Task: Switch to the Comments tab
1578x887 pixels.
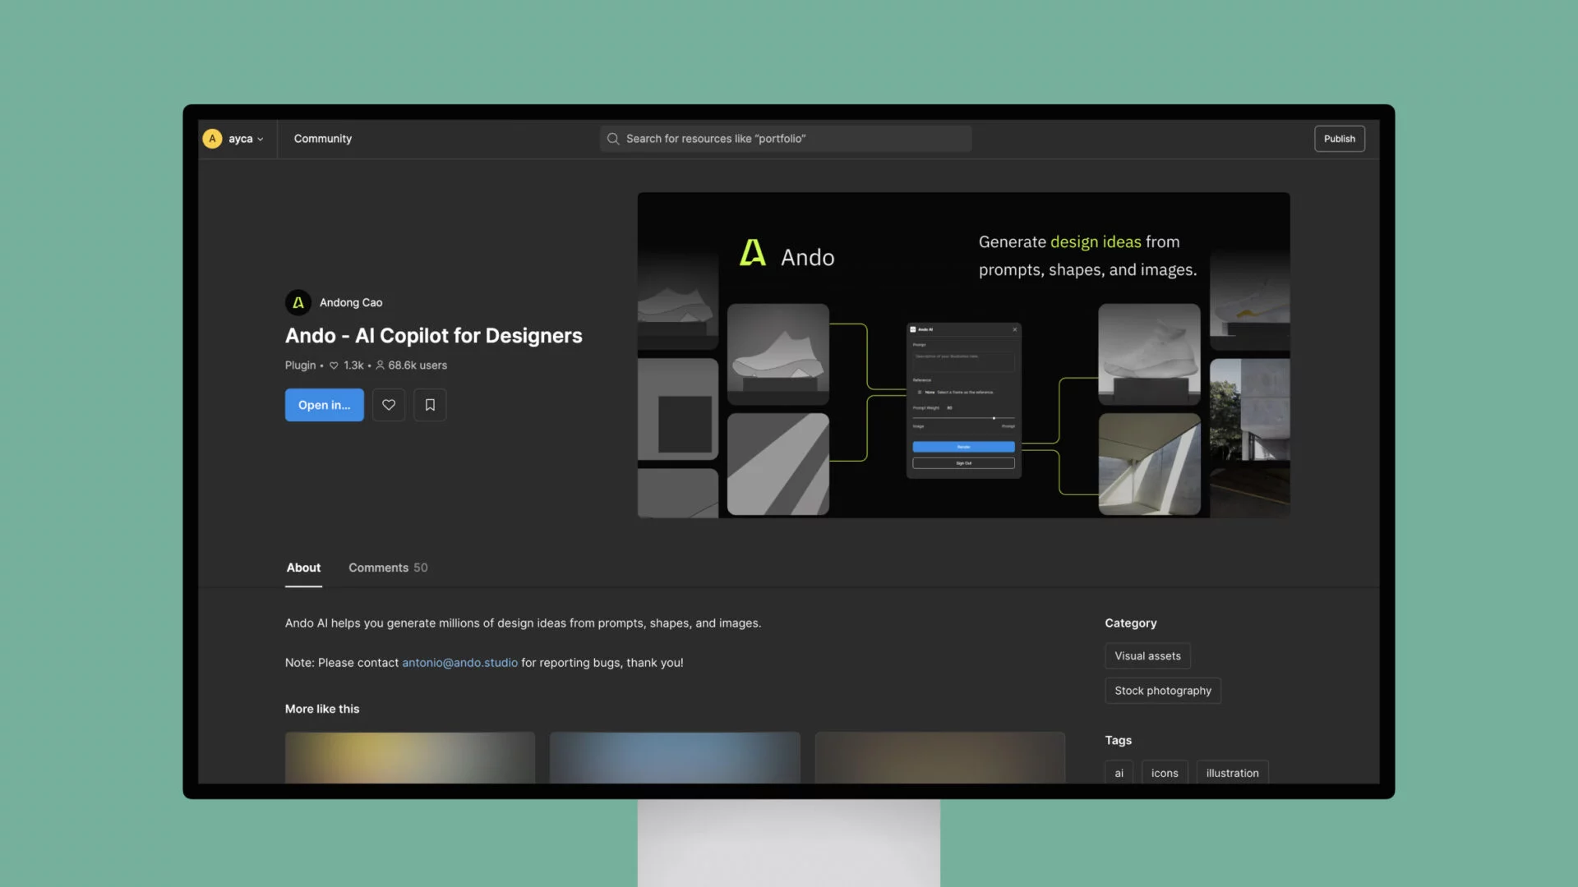Action: (x=388, y=568)
